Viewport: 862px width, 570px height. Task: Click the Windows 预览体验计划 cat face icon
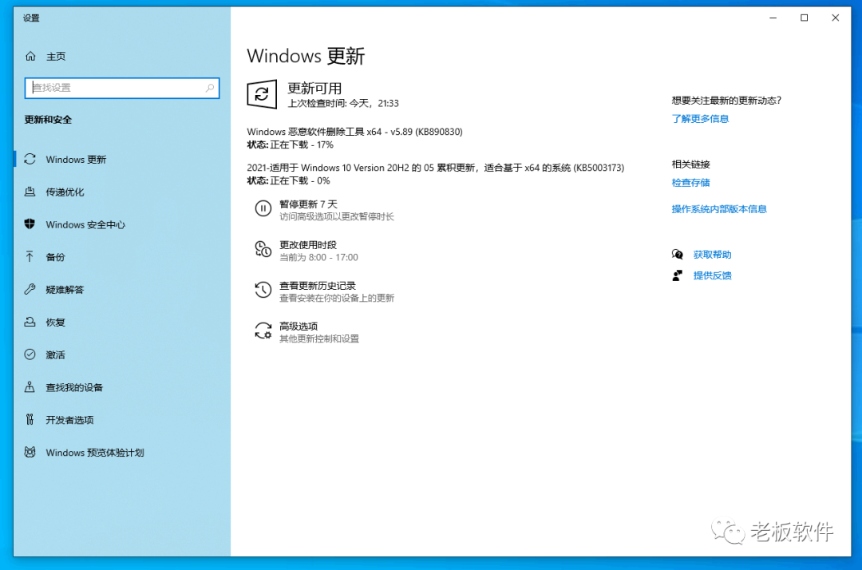[30, 453]
